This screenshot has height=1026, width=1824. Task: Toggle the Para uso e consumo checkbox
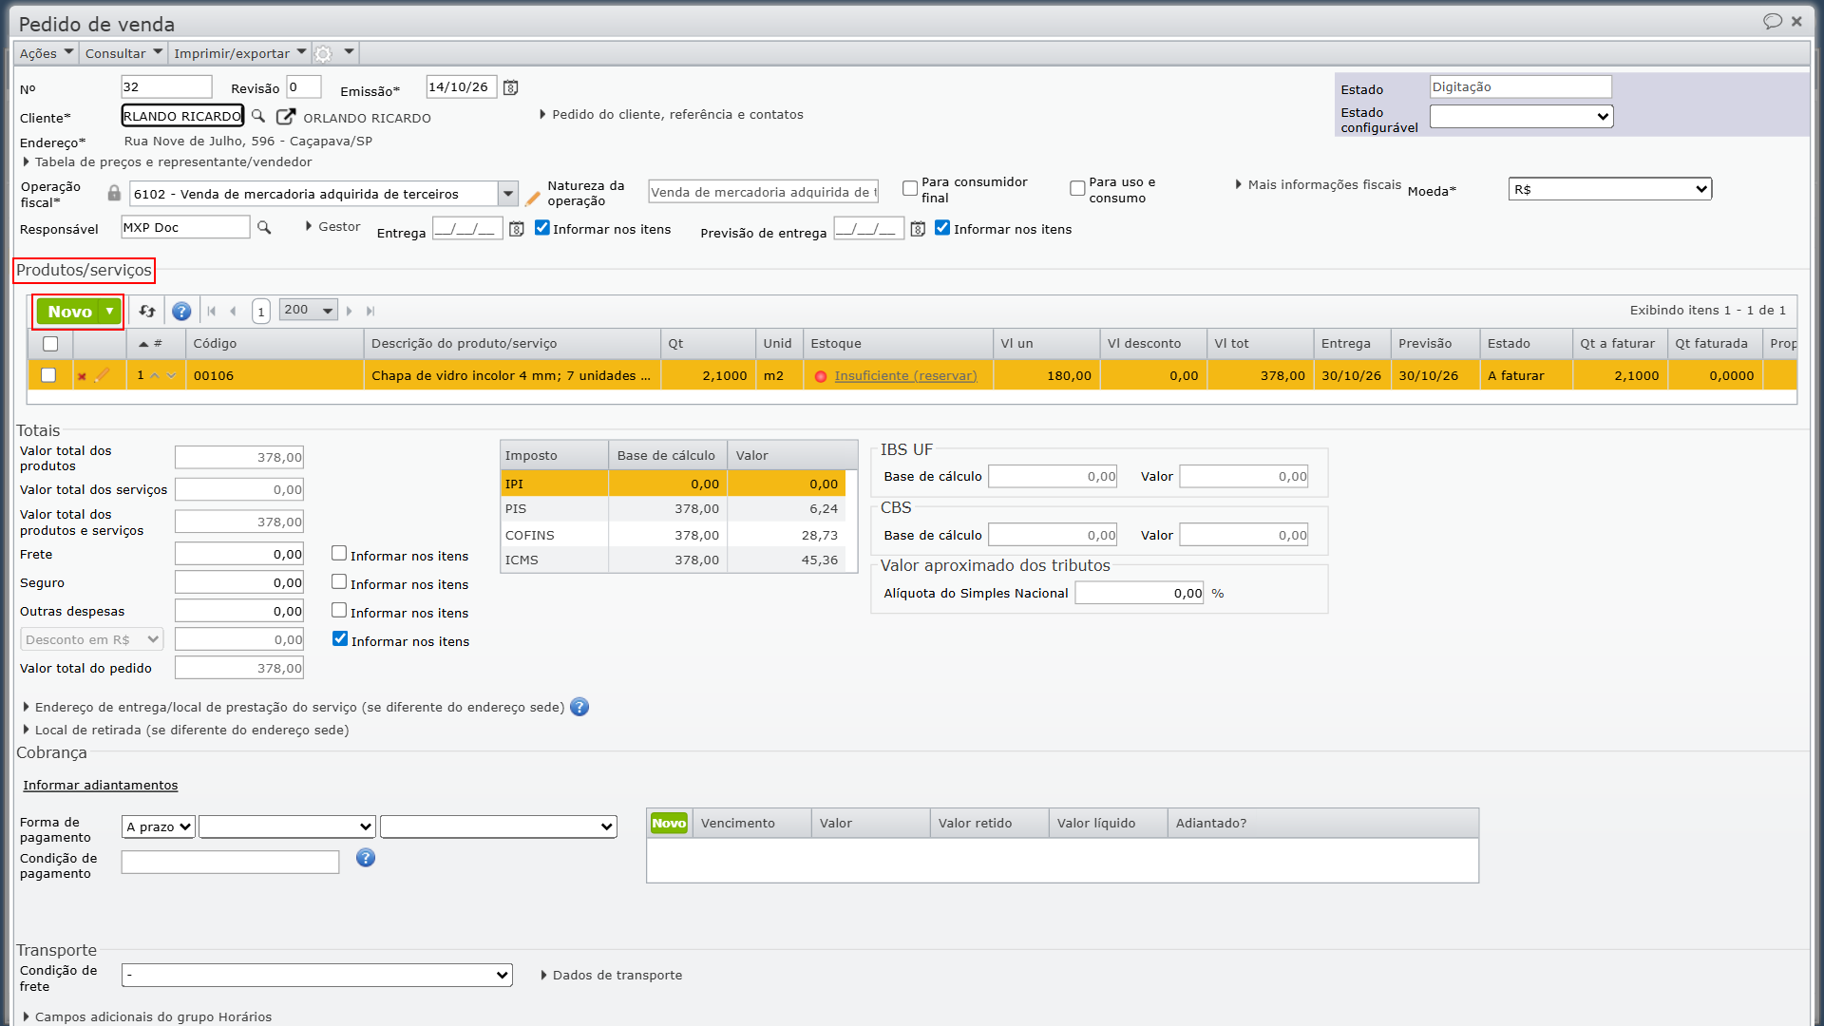click(x=1077, y=188)
